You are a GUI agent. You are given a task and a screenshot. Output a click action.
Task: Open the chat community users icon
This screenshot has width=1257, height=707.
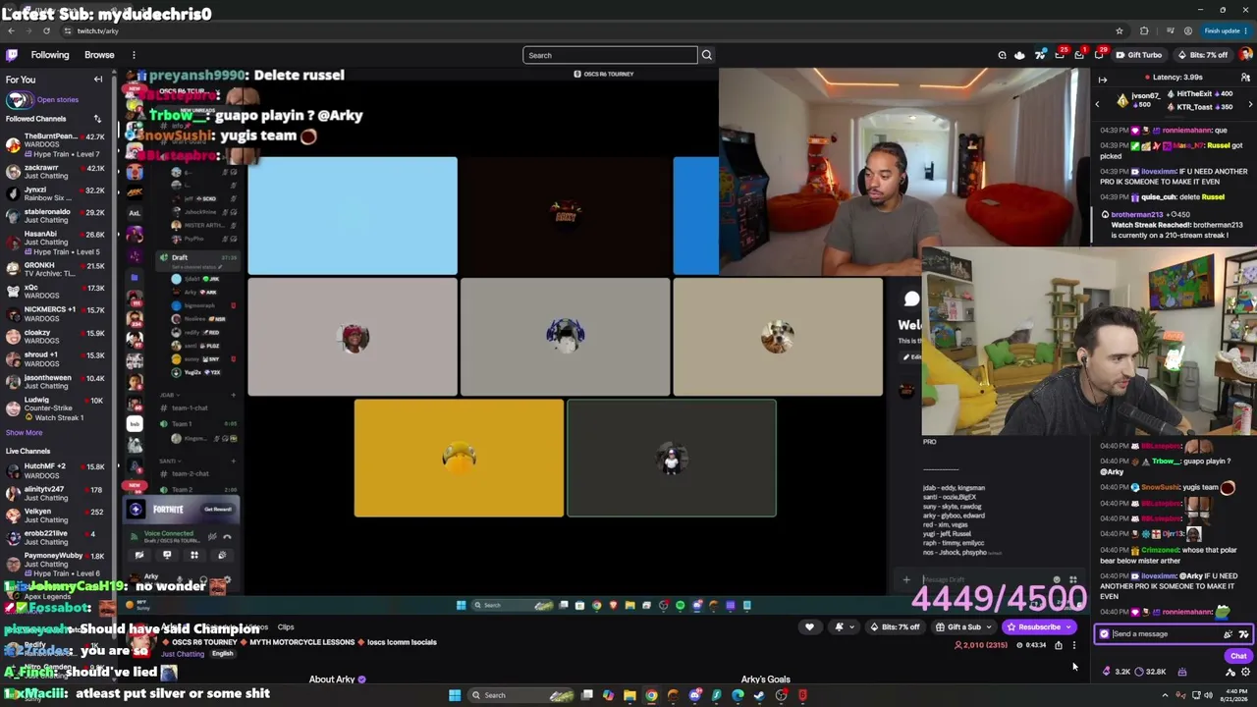1245,78
